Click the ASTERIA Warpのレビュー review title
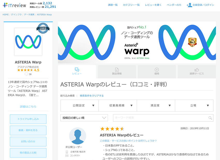Image resolution: width=220 pixels, height=160 pixels. pyautogui.click(x=121, y=135)
